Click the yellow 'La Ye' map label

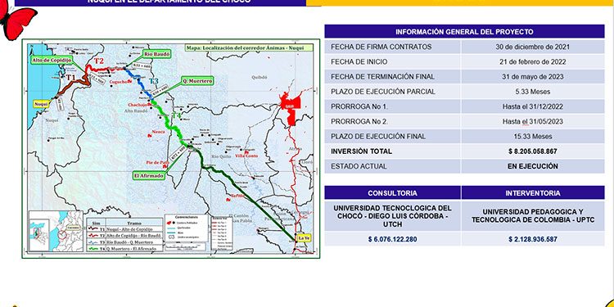[x=304, y=237]
